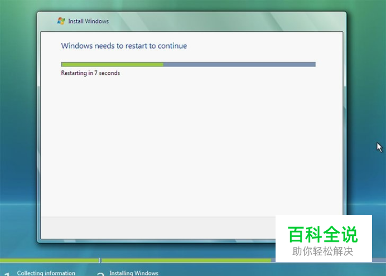Click the Restarting in 7 seconds text
The height and width of the screenshot is (276, 386).
coord(90,73)
